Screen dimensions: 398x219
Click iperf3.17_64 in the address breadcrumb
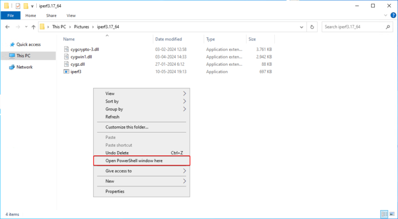coord(108,27)
